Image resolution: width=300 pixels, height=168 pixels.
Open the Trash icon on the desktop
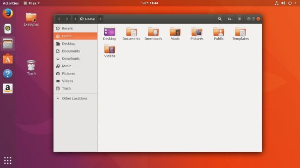coord(31,68)
